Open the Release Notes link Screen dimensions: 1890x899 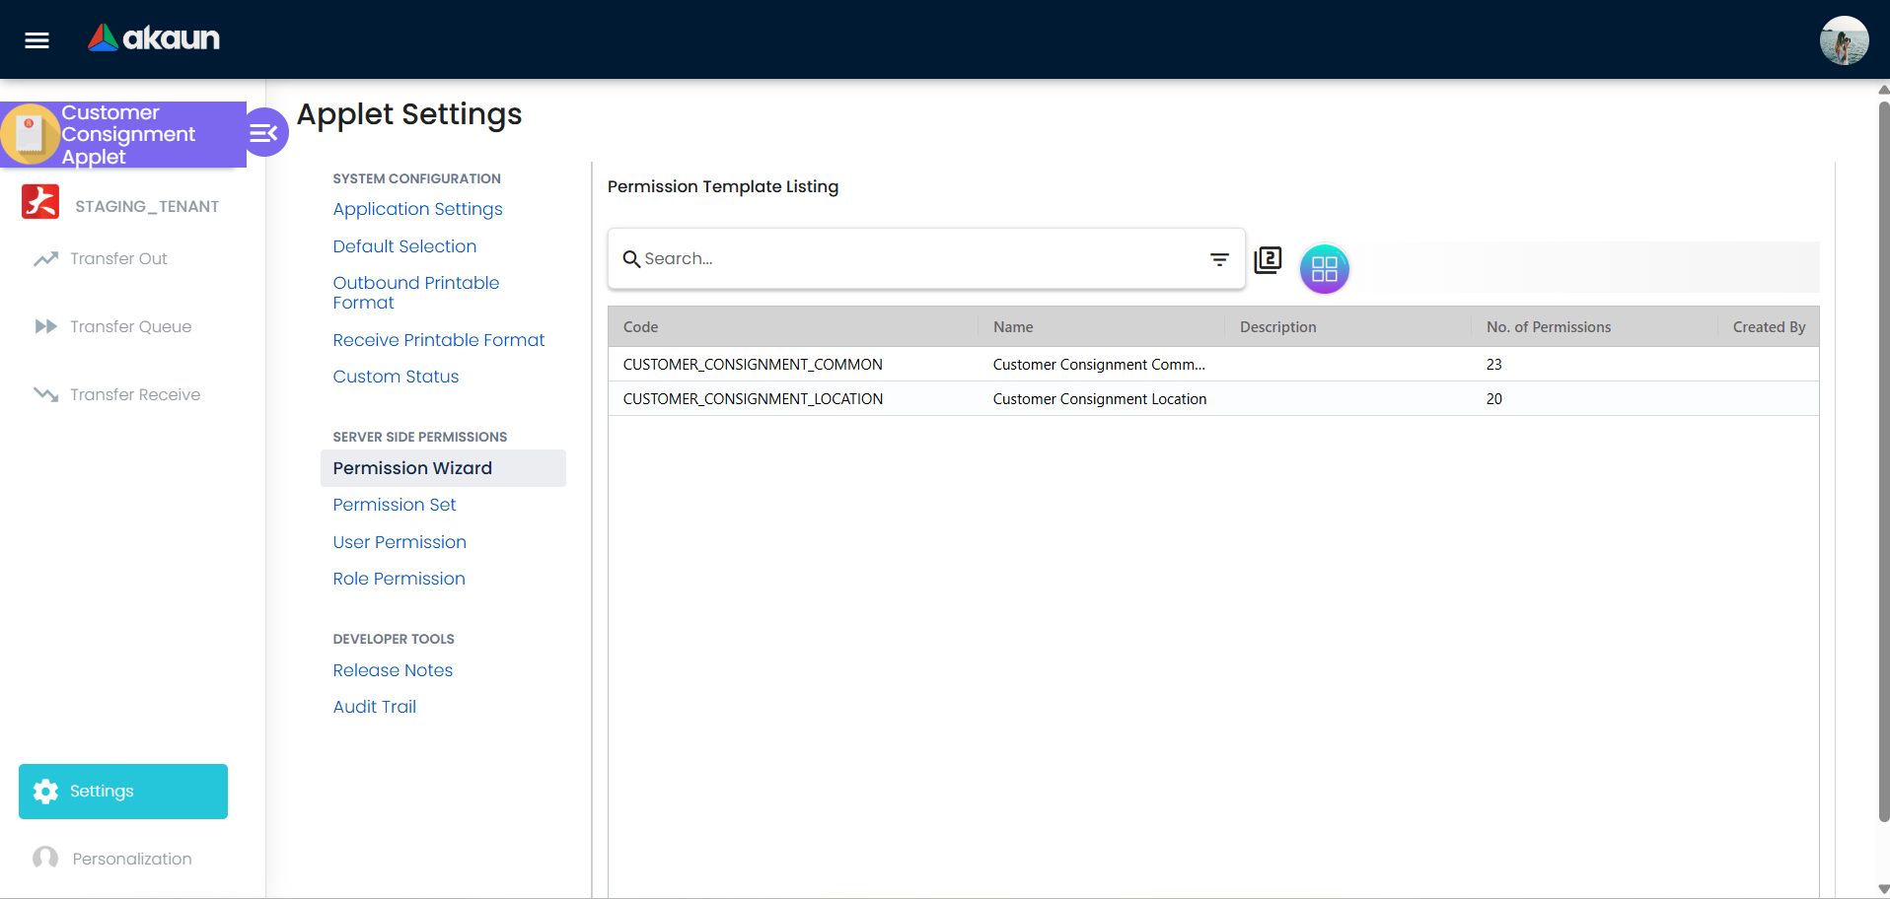coord(393,670)
